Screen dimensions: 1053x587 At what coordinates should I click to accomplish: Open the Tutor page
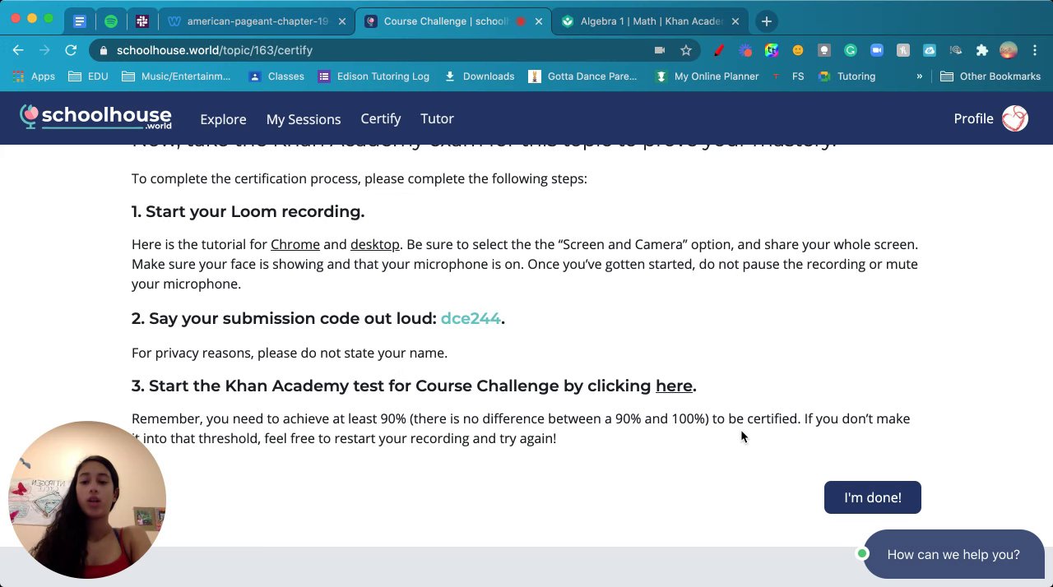point(437,118)
